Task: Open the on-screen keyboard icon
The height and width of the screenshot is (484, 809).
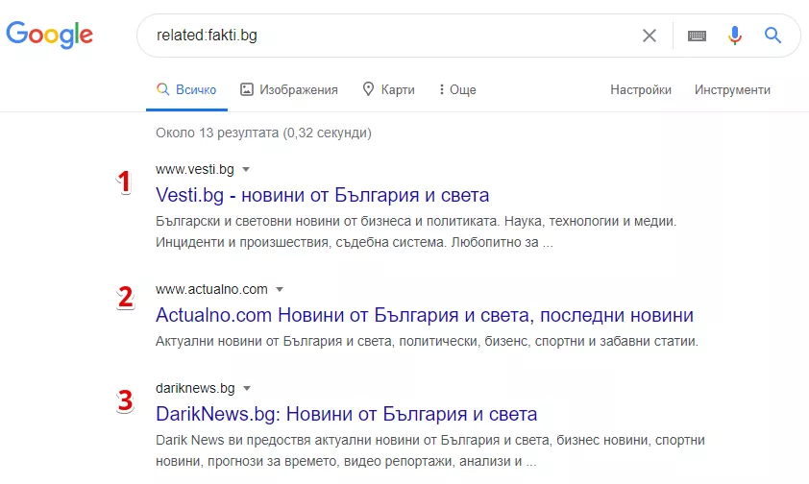Action: click(x=697, y=36)
